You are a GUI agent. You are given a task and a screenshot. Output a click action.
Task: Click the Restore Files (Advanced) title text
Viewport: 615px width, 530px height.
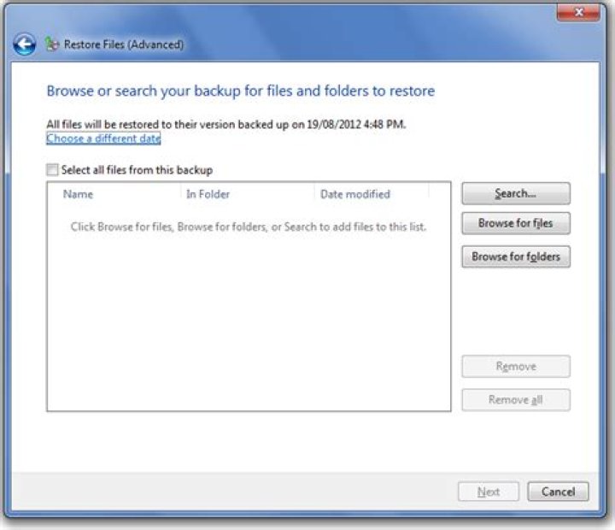(x=124, y=44)
